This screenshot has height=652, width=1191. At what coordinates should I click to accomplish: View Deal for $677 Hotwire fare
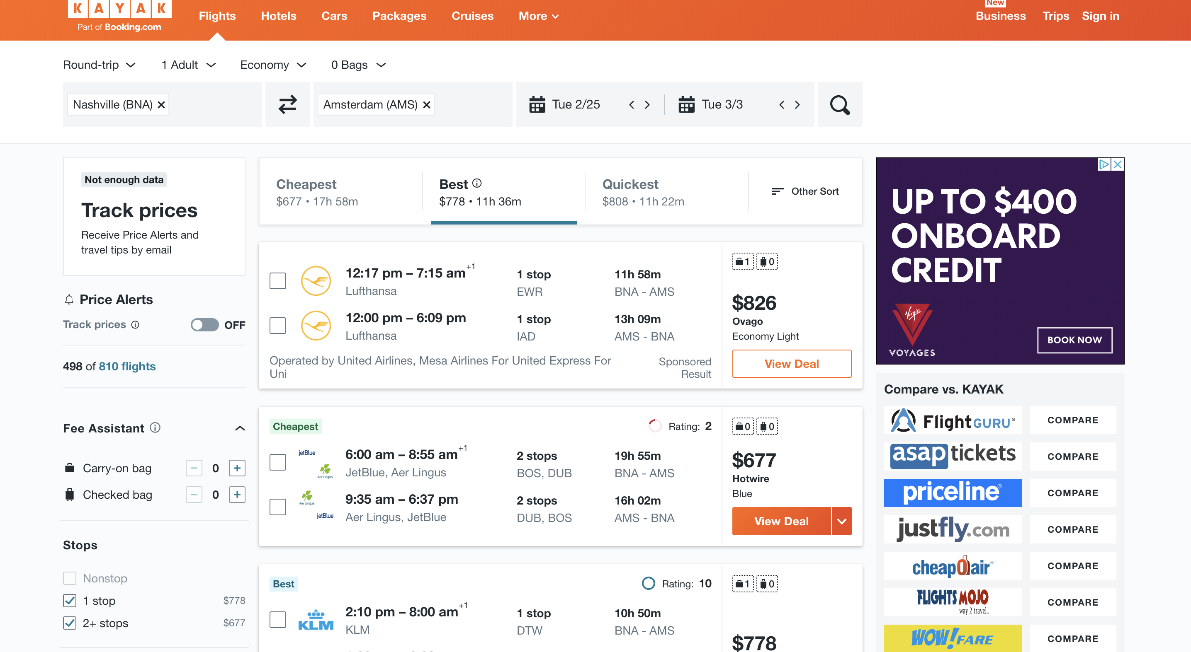pyautogui.click(x=781, y=522)
